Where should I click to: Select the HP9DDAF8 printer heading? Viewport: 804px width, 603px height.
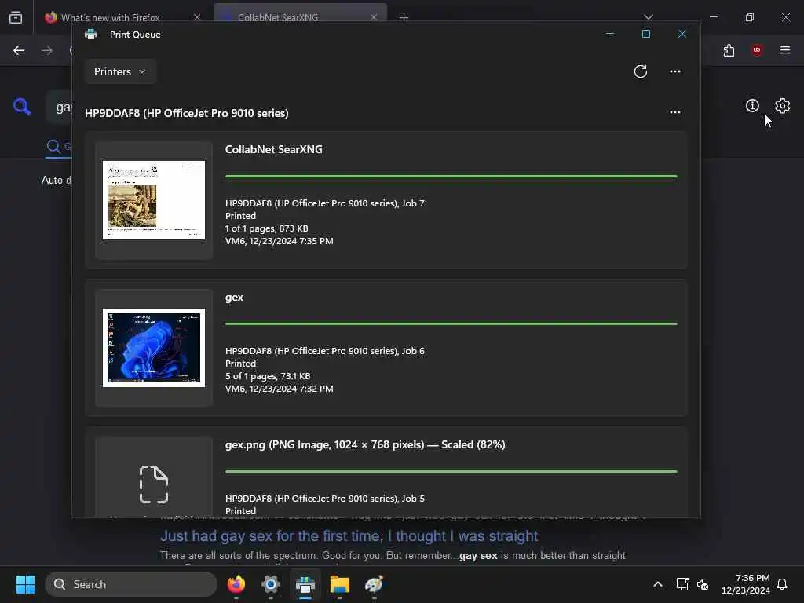[x=187, y=113]
